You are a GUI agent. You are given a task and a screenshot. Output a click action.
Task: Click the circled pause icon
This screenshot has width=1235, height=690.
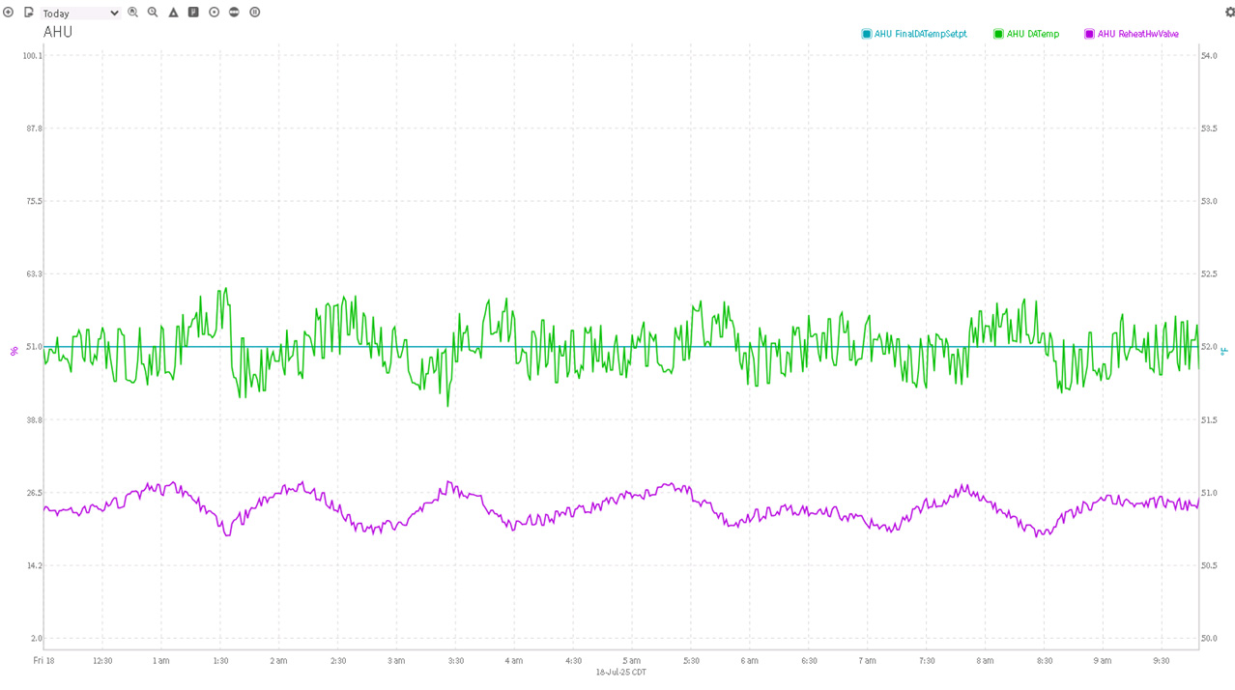pos(255,13)
